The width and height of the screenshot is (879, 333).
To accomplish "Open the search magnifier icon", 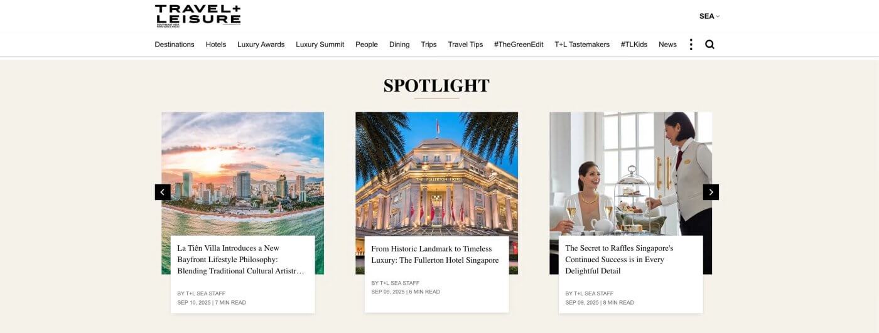I will click(x=709, y=45).
